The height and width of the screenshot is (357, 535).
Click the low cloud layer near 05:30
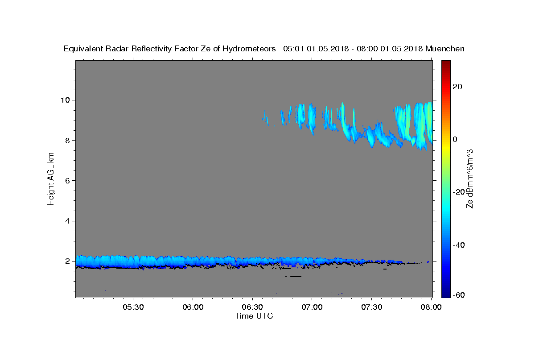(x=133, y=262)
